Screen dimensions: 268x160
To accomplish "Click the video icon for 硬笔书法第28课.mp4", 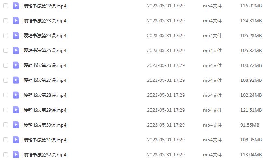I will (x=16, y=95).
